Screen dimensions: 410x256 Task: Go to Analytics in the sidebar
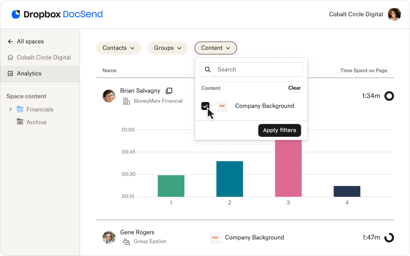click(29, 74)
